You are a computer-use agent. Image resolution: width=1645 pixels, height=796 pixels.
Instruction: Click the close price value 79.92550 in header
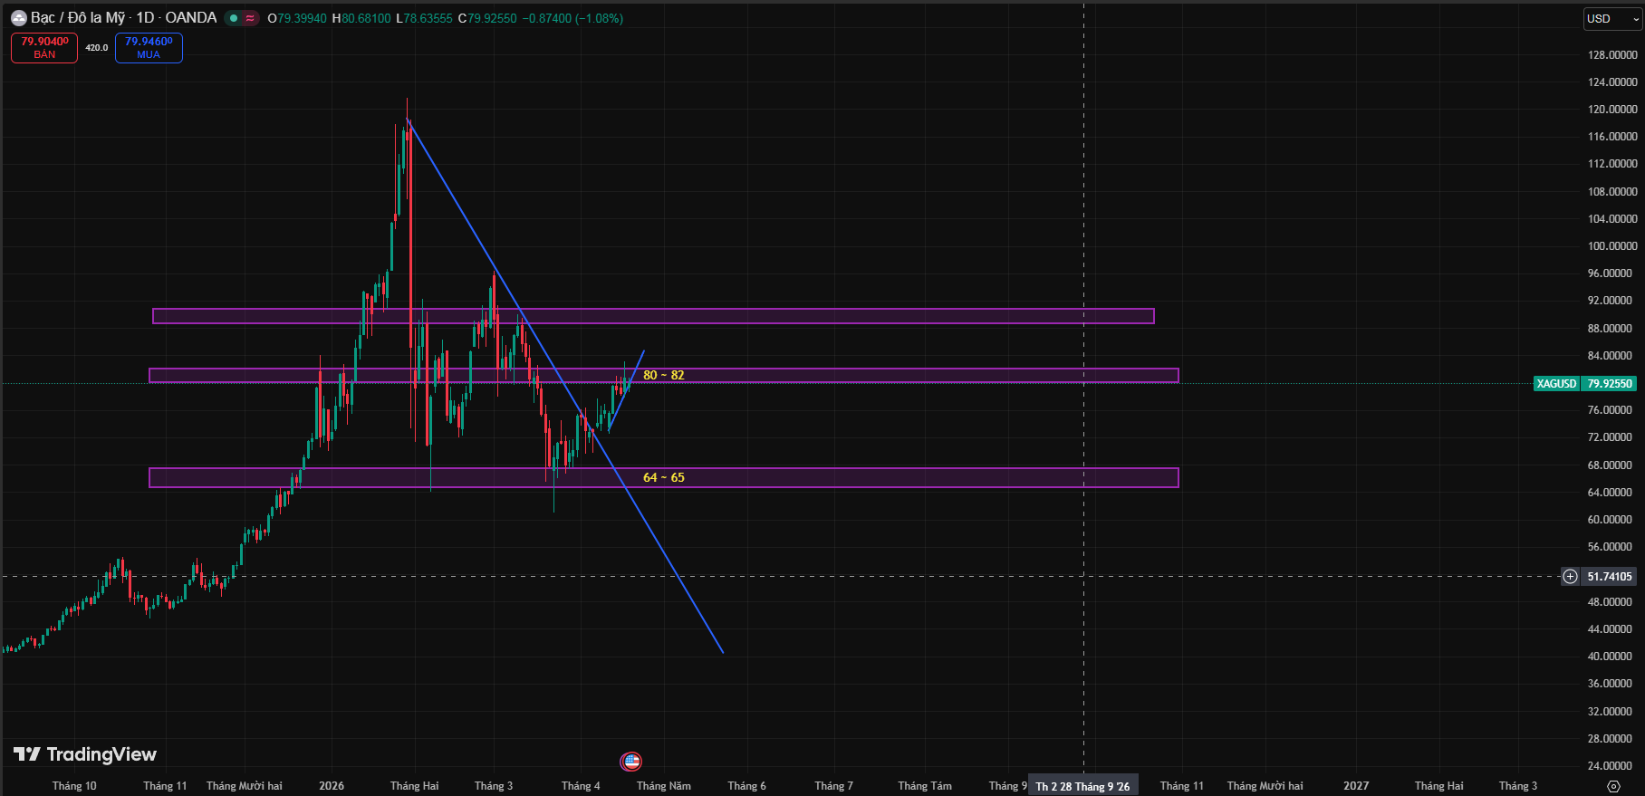pyautogui.click(x=493, y=18)
